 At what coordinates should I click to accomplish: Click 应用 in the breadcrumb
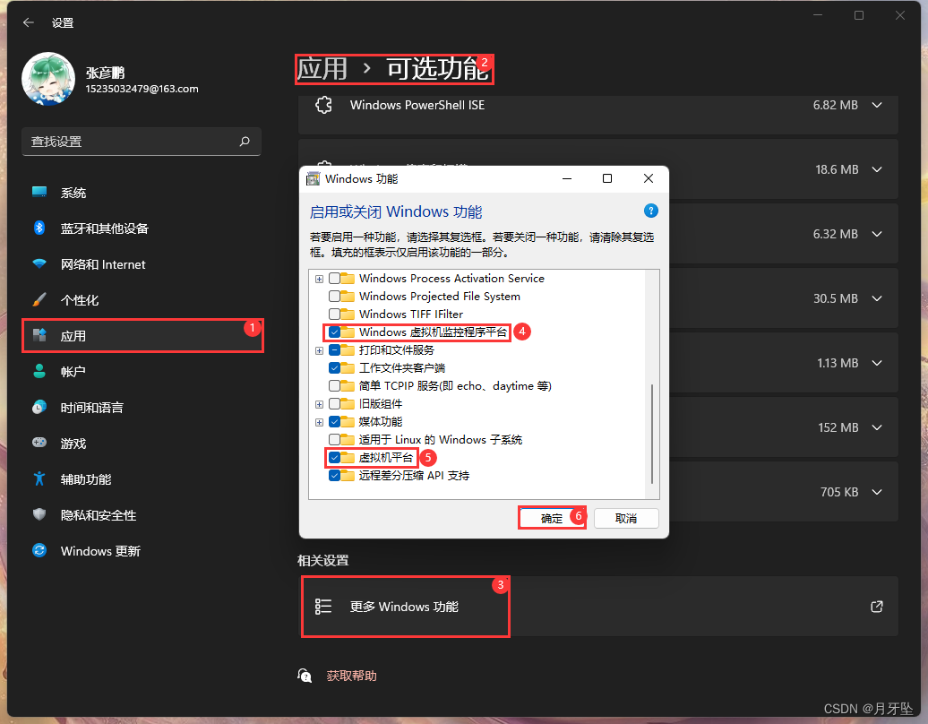(322, 69)
